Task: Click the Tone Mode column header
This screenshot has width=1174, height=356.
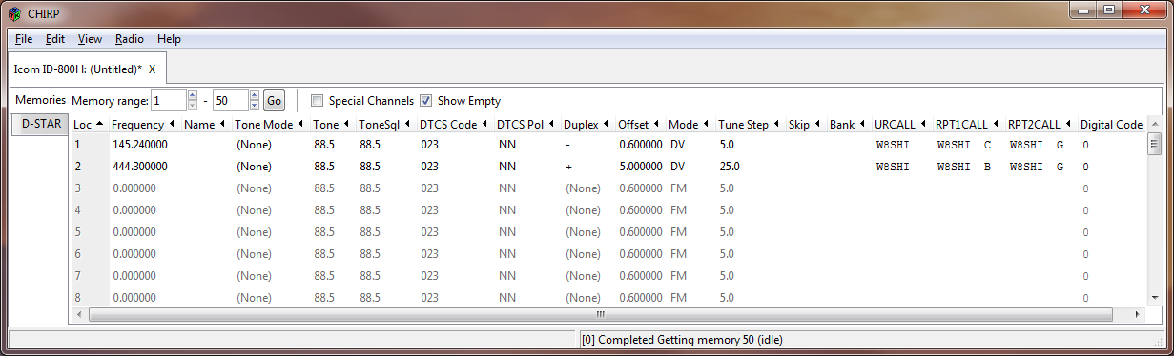Action: point(271,124)
